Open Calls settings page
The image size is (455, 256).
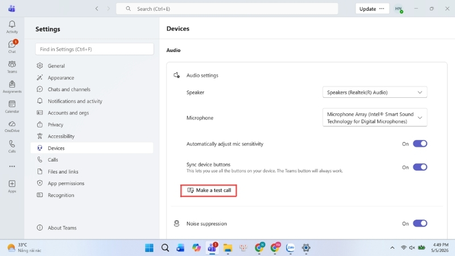[92, 160]
